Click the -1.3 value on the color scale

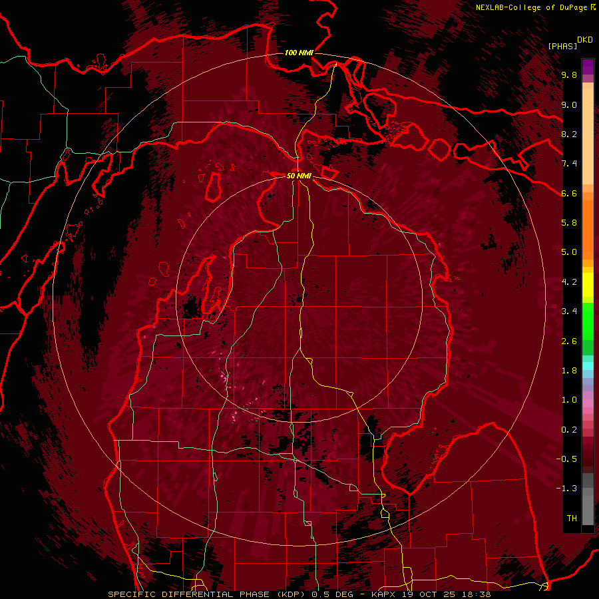566,489
